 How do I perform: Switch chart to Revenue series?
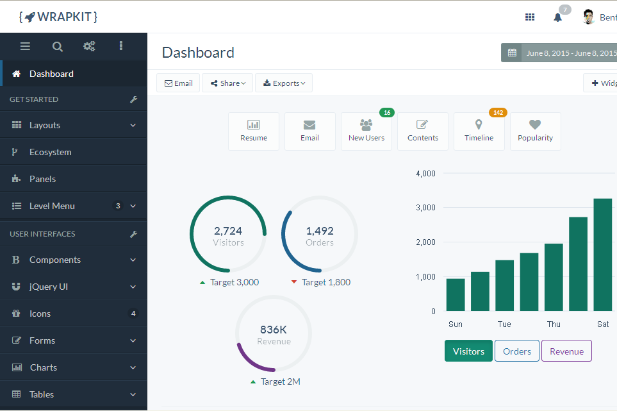point(566,351)
